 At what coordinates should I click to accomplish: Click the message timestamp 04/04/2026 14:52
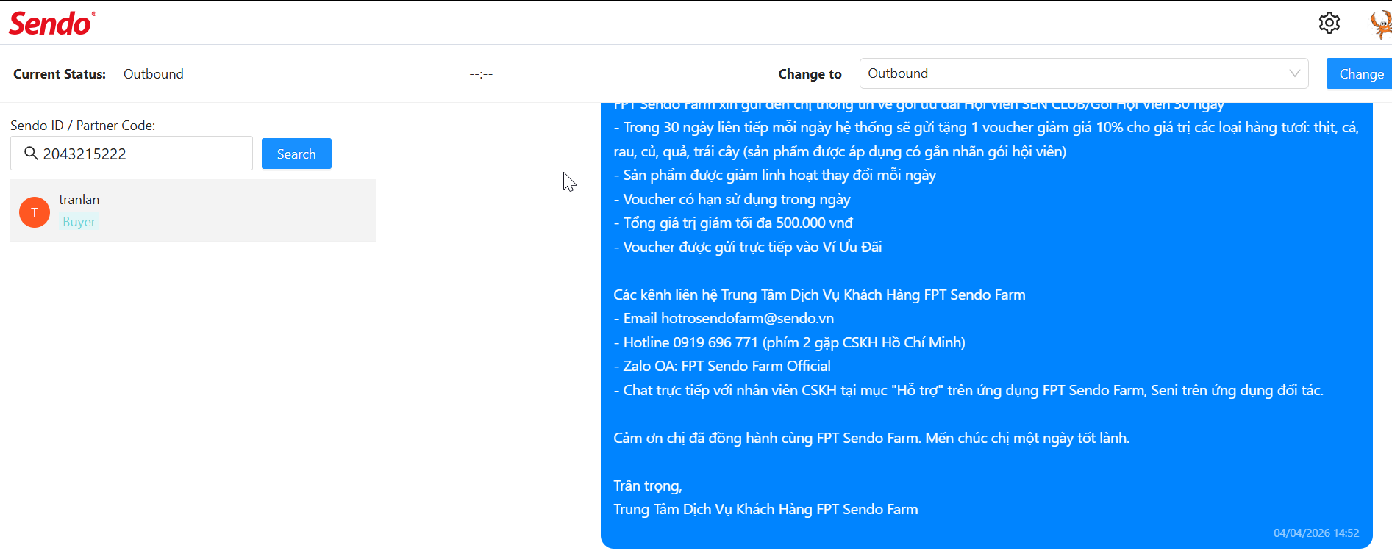[x=1316, y=533]
